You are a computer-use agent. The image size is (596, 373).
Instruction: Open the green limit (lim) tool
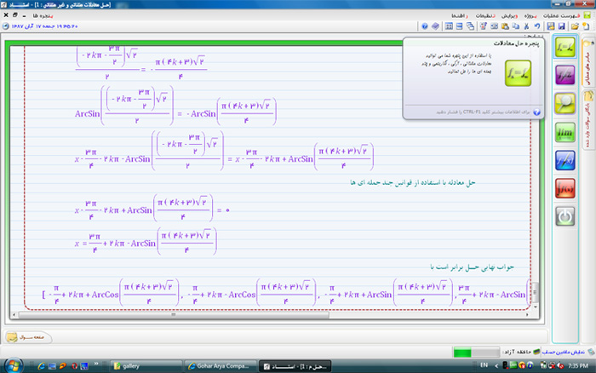click(564, 132)
